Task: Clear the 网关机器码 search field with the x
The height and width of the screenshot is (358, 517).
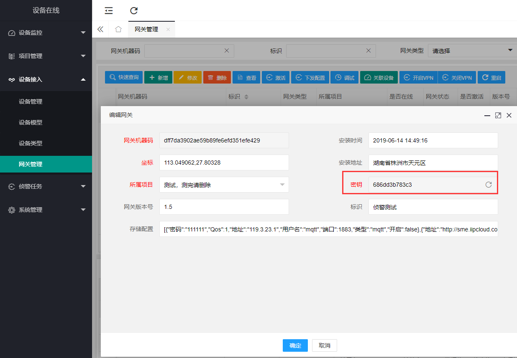Action: (227, 51)
